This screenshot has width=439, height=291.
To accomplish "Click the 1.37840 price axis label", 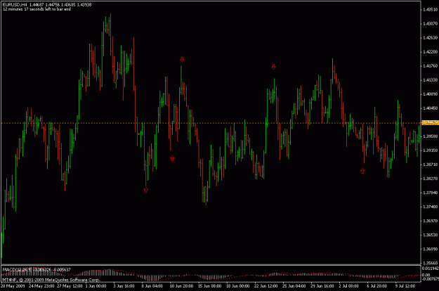I will point(431,193).
